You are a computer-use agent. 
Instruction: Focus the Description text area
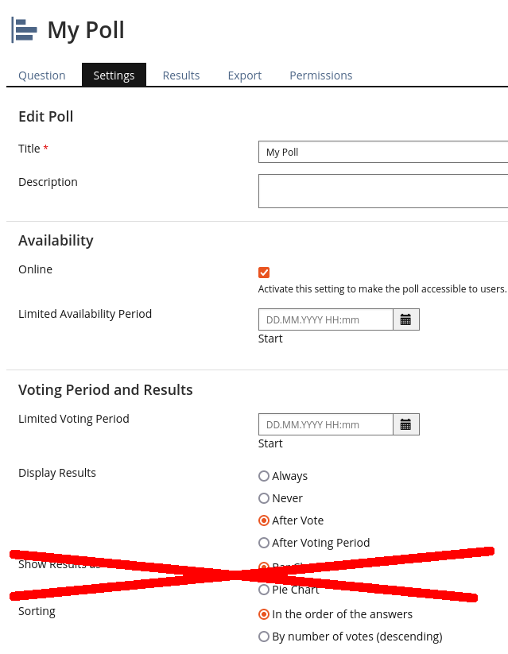click(382, 191)
